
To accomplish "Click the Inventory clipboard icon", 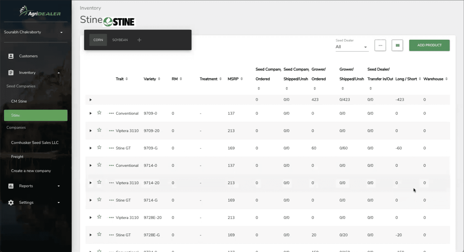I will tap(11, 72).
